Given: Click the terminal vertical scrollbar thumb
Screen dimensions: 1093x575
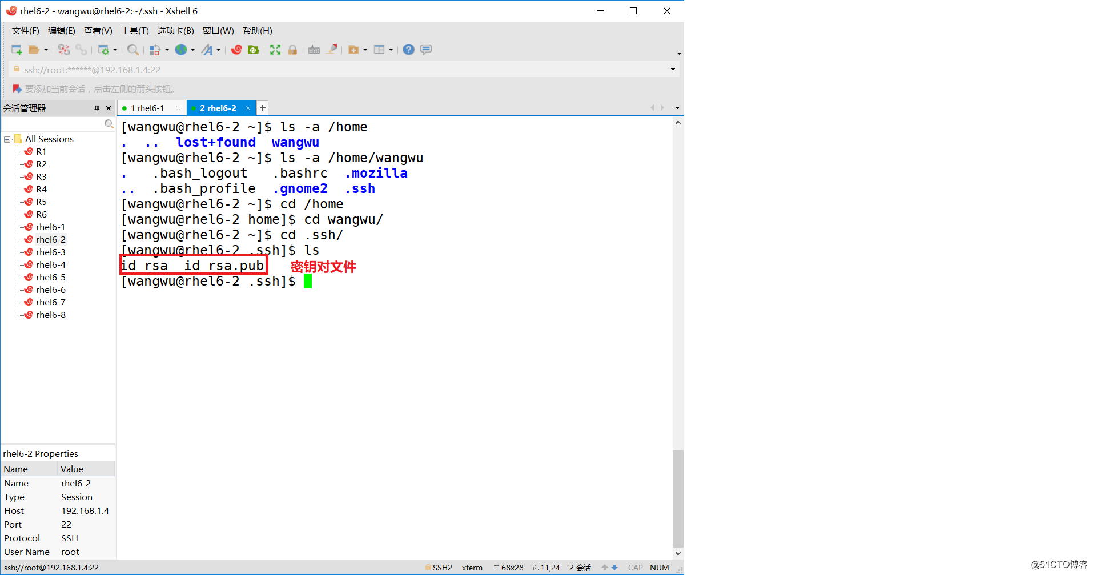Looking at the screenshot, I should 678,498.
